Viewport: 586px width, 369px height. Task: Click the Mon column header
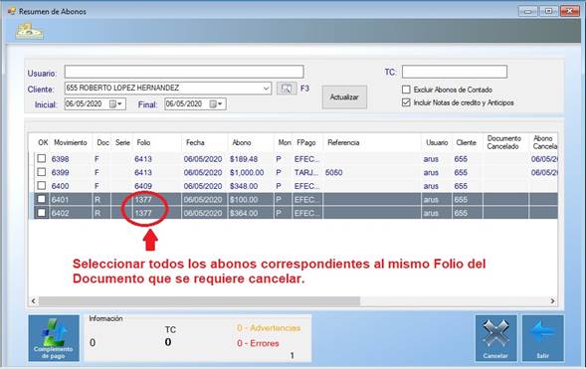click(x=284, y=142)
